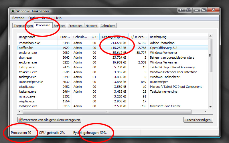Viewport: 229px width, 143px height.
Task: Select explorer.exe with PID 3220
Action: coord(112,62)
